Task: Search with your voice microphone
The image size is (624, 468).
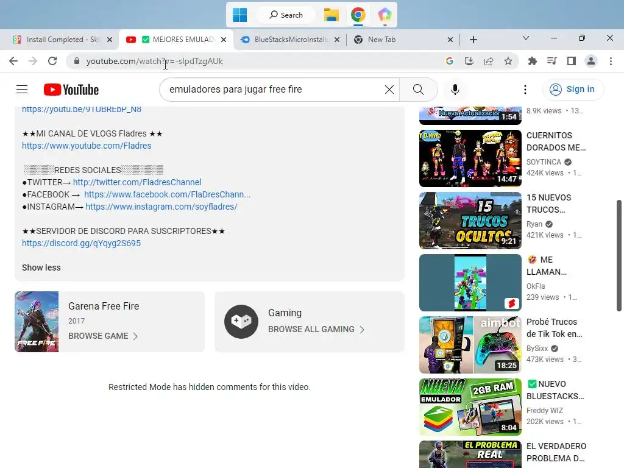Action: coord(455,90)
